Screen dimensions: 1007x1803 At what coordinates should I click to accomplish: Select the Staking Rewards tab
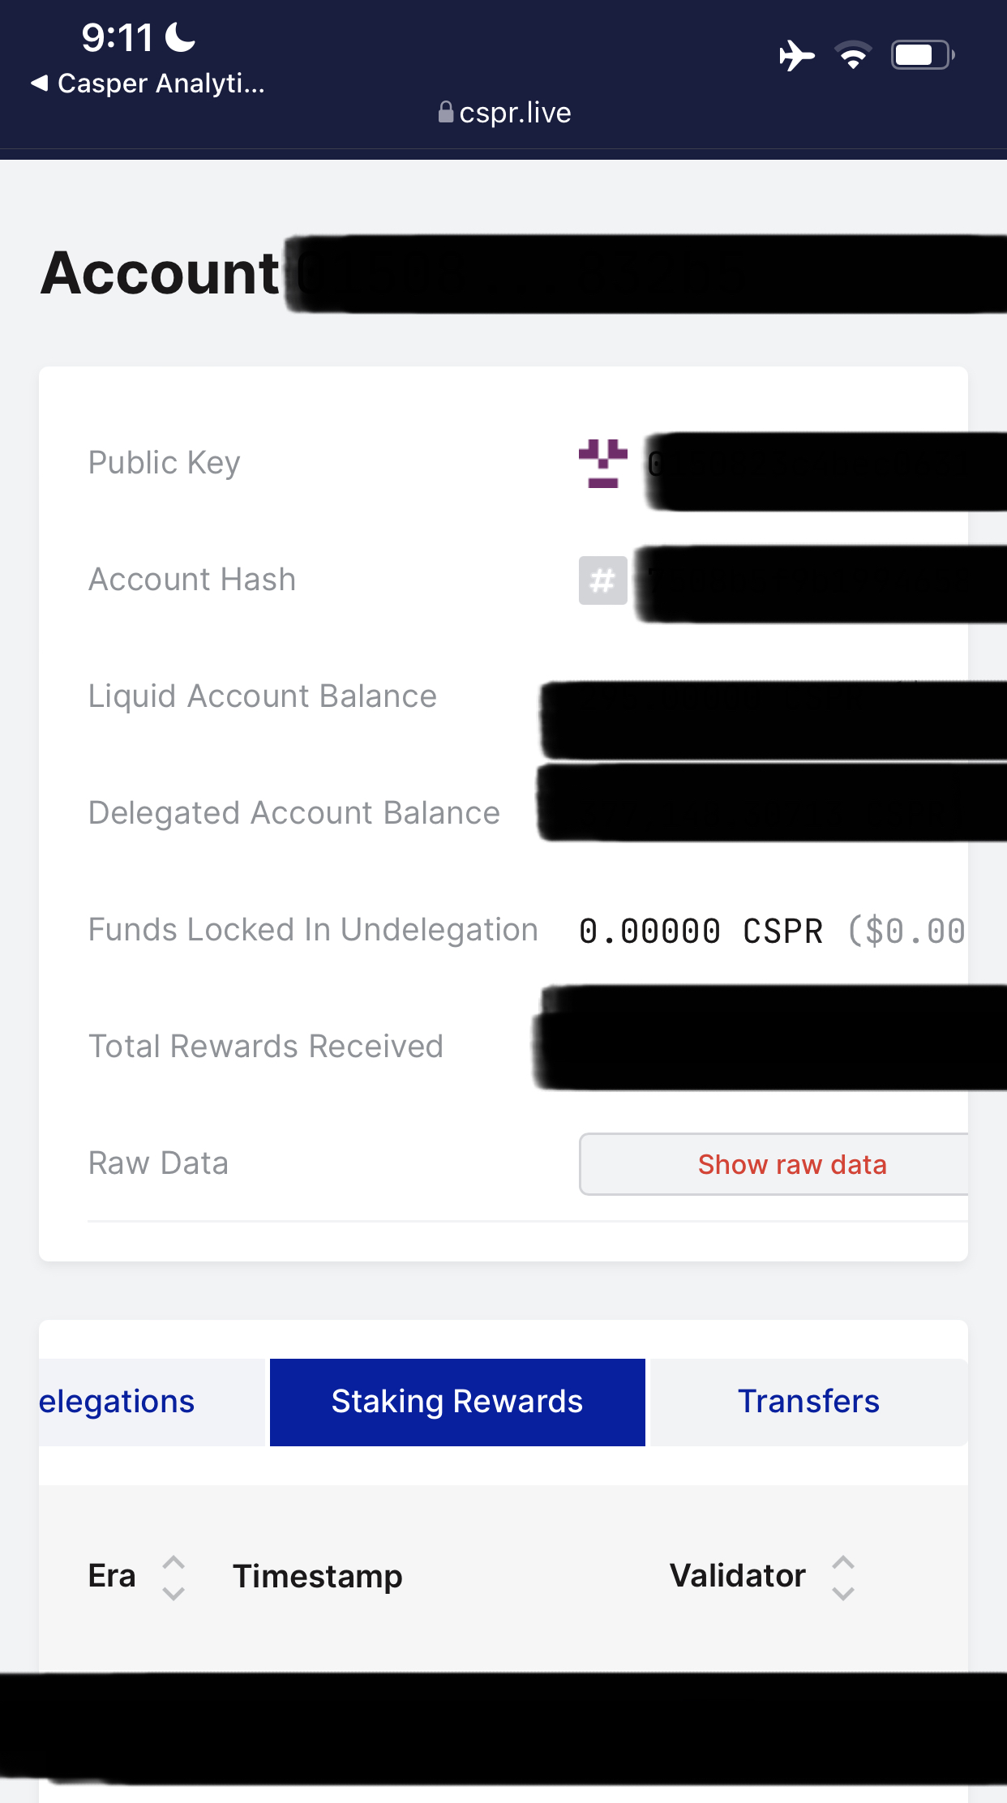click(457, 1402)
